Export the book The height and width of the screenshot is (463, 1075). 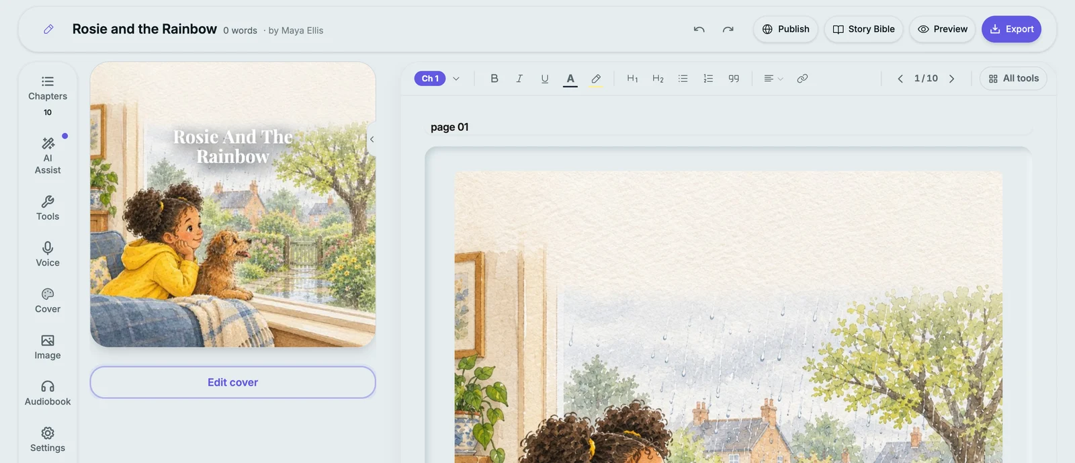(1011, 29)
